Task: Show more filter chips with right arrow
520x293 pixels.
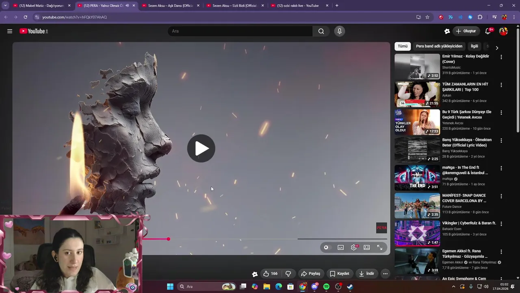Action: coord(496,48)
